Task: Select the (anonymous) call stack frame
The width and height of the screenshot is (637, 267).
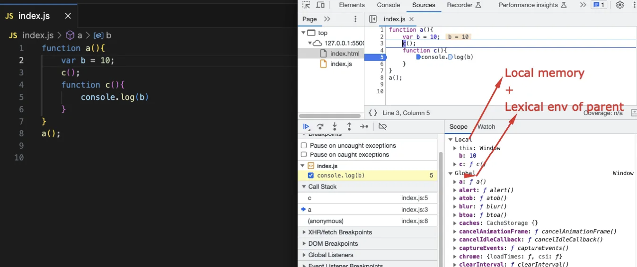Action: (x=367, y=221)
